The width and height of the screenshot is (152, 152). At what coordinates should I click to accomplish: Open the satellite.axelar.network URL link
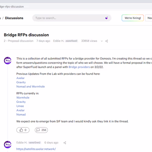[36, 149]
